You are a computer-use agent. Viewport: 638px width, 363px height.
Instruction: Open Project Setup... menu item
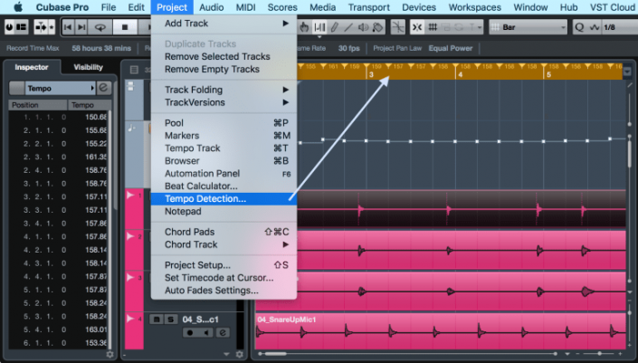pos(224,265)
